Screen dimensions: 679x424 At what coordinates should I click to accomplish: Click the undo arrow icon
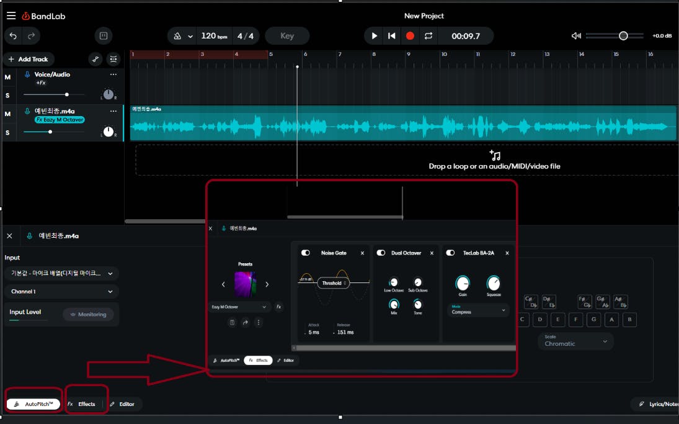14,36
